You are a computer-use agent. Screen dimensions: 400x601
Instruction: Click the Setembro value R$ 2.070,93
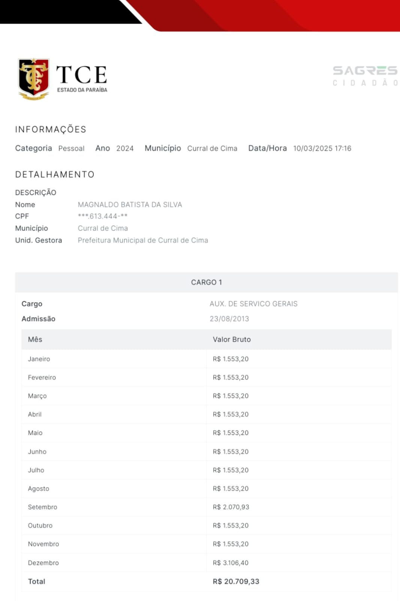point(231,507)
